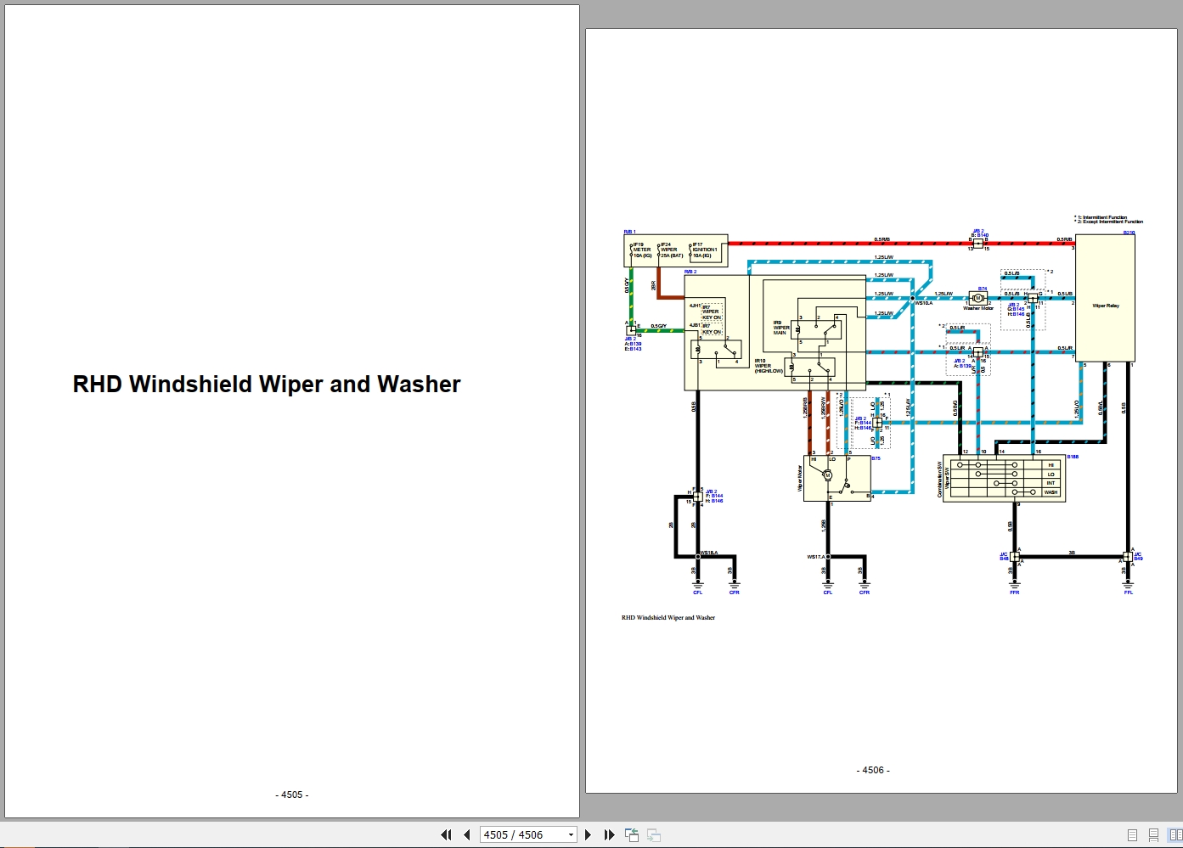This screenshot has height=848, width=1183.
Task: Click the RHD Windshield Wiper and Washer heading
Action: (x=267, y=385)
